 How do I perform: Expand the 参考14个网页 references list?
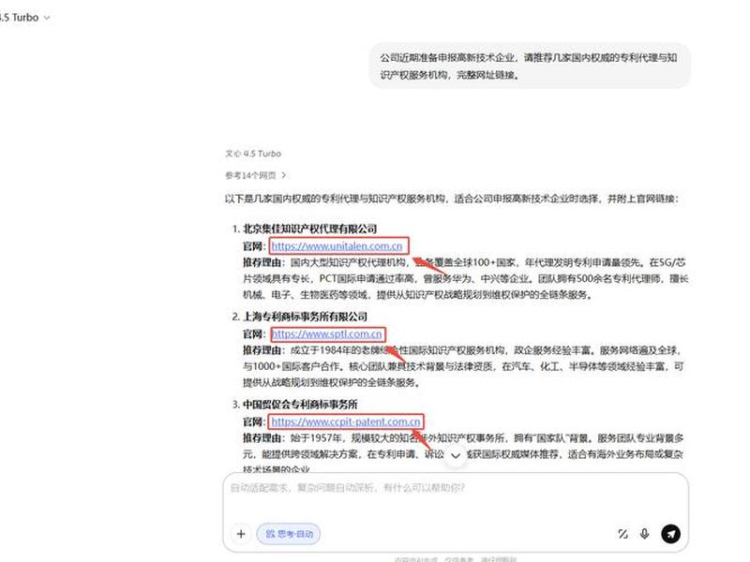tap(255, 175)
